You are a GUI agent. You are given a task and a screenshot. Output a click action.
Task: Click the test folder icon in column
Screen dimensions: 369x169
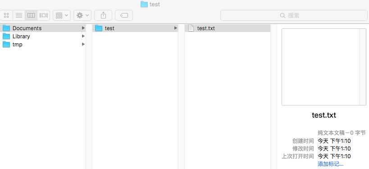tap(99, 28)
